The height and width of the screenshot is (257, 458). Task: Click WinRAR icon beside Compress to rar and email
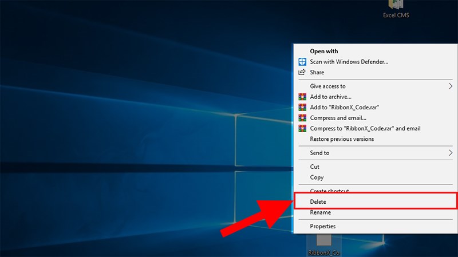click(302, 128)
